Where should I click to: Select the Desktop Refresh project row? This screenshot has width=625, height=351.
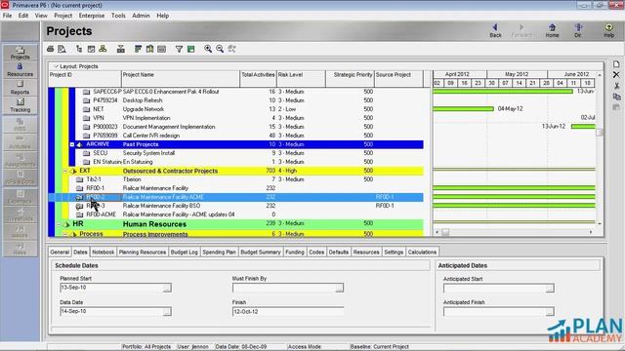pyautogui.click(x=235, y=100)
